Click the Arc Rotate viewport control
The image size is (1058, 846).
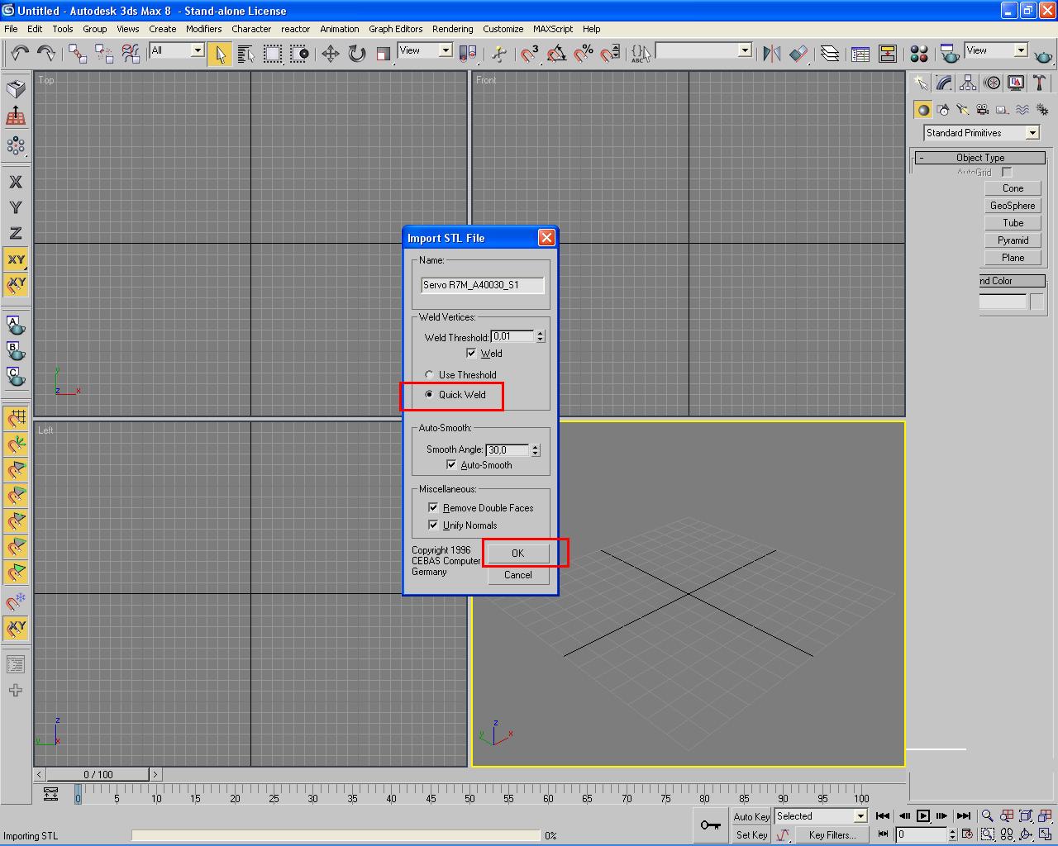[x=1026, y=835]
